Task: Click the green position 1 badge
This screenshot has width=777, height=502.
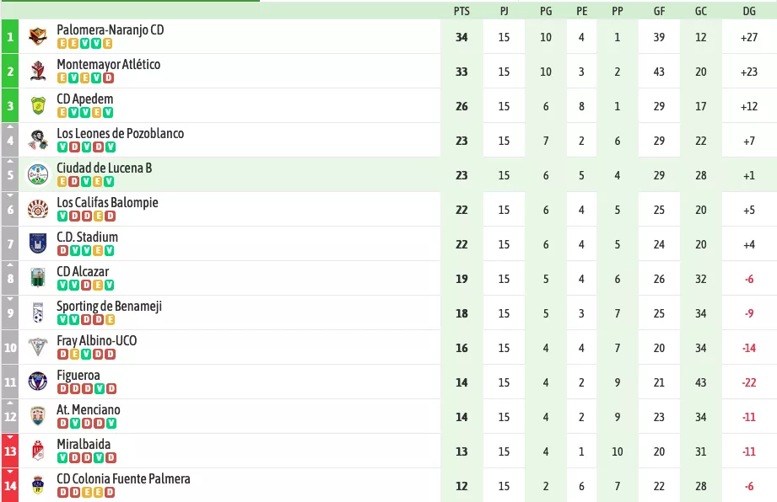Action: tap(10, 36)
